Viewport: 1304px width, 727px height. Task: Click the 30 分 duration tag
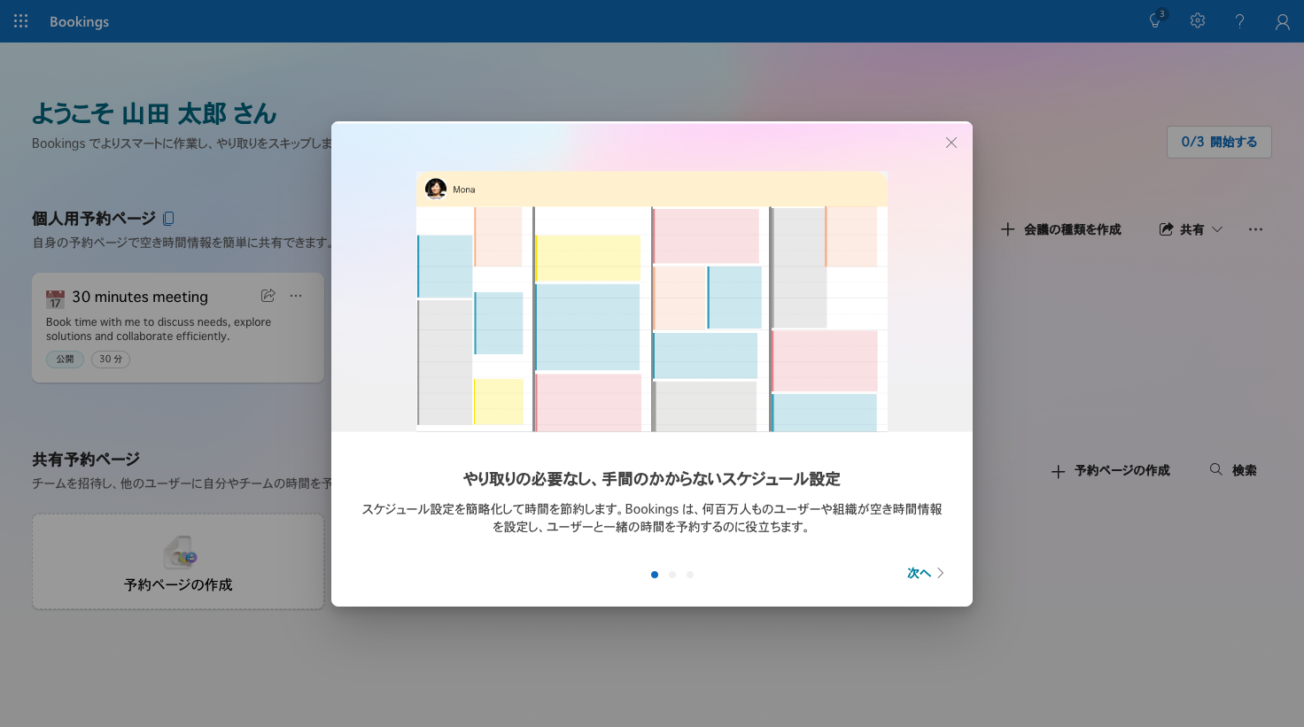tap(111, 359)
